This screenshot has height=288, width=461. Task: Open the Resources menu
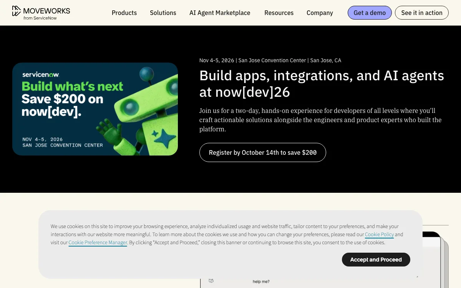pyautogui.click(x=279, y=13)
